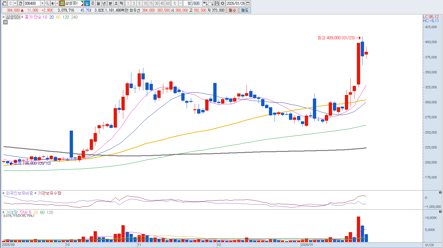This screenshot has width=443, height=248.
Task: Expand the tick interval dropdown beside 5
Action: click(x=180, y=3)
